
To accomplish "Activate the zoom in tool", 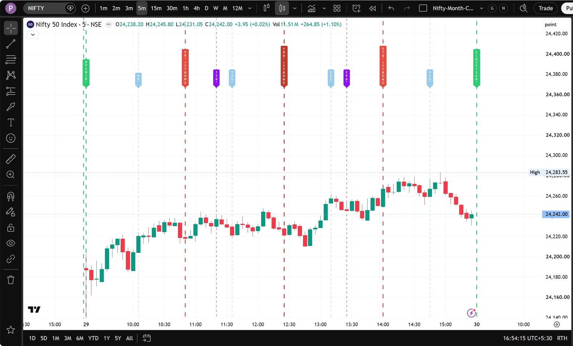I will (11, 175).
